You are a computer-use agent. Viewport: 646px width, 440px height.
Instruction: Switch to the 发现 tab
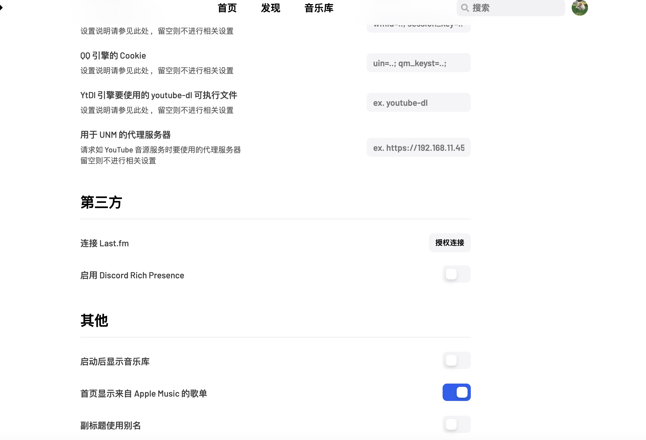270,8
